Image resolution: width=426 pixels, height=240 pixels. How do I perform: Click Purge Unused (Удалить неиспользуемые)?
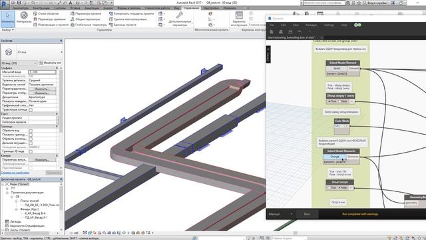coord(128,19)
